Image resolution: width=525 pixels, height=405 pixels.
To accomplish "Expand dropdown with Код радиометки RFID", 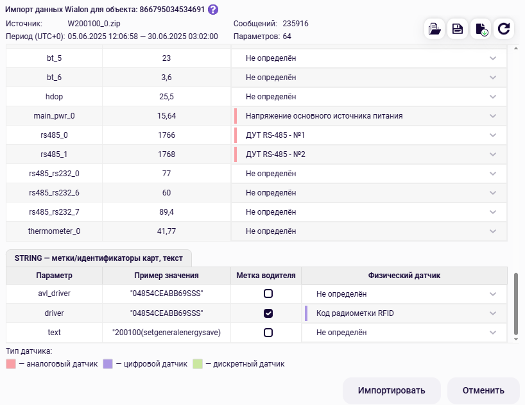I will (492, 313).
